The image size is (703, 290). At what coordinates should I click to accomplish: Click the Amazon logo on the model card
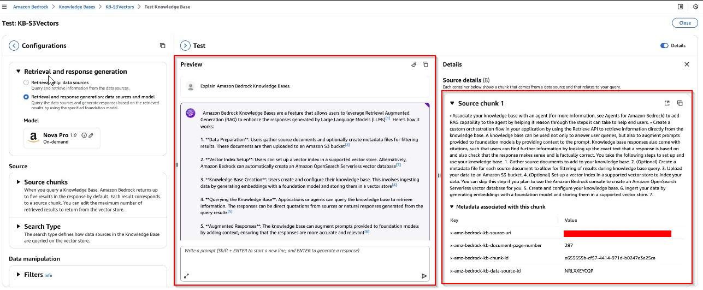click(34, 138)
